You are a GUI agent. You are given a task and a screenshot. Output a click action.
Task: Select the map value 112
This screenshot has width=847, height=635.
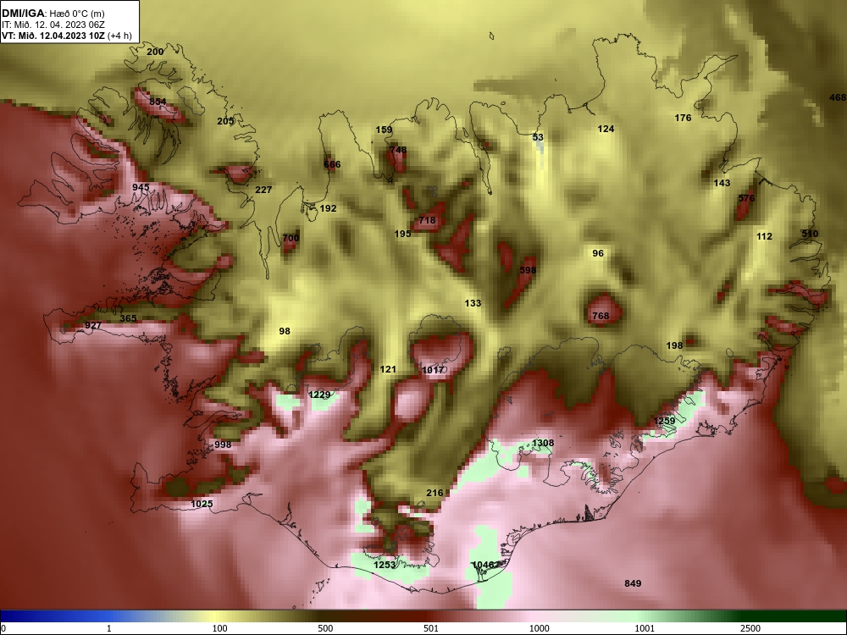[764, 236]
